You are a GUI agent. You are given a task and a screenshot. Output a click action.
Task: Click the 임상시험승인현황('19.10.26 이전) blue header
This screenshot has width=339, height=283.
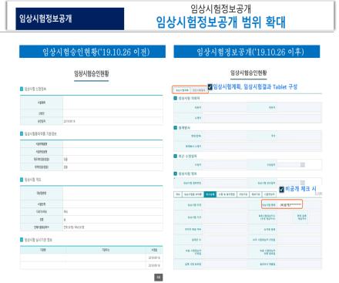[92, 52]
